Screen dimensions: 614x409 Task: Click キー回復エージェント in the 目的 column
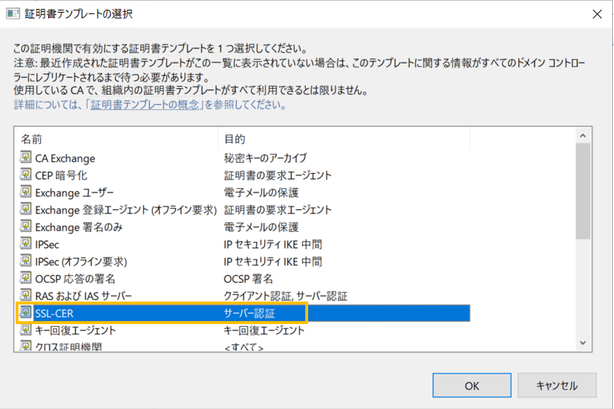264,330
